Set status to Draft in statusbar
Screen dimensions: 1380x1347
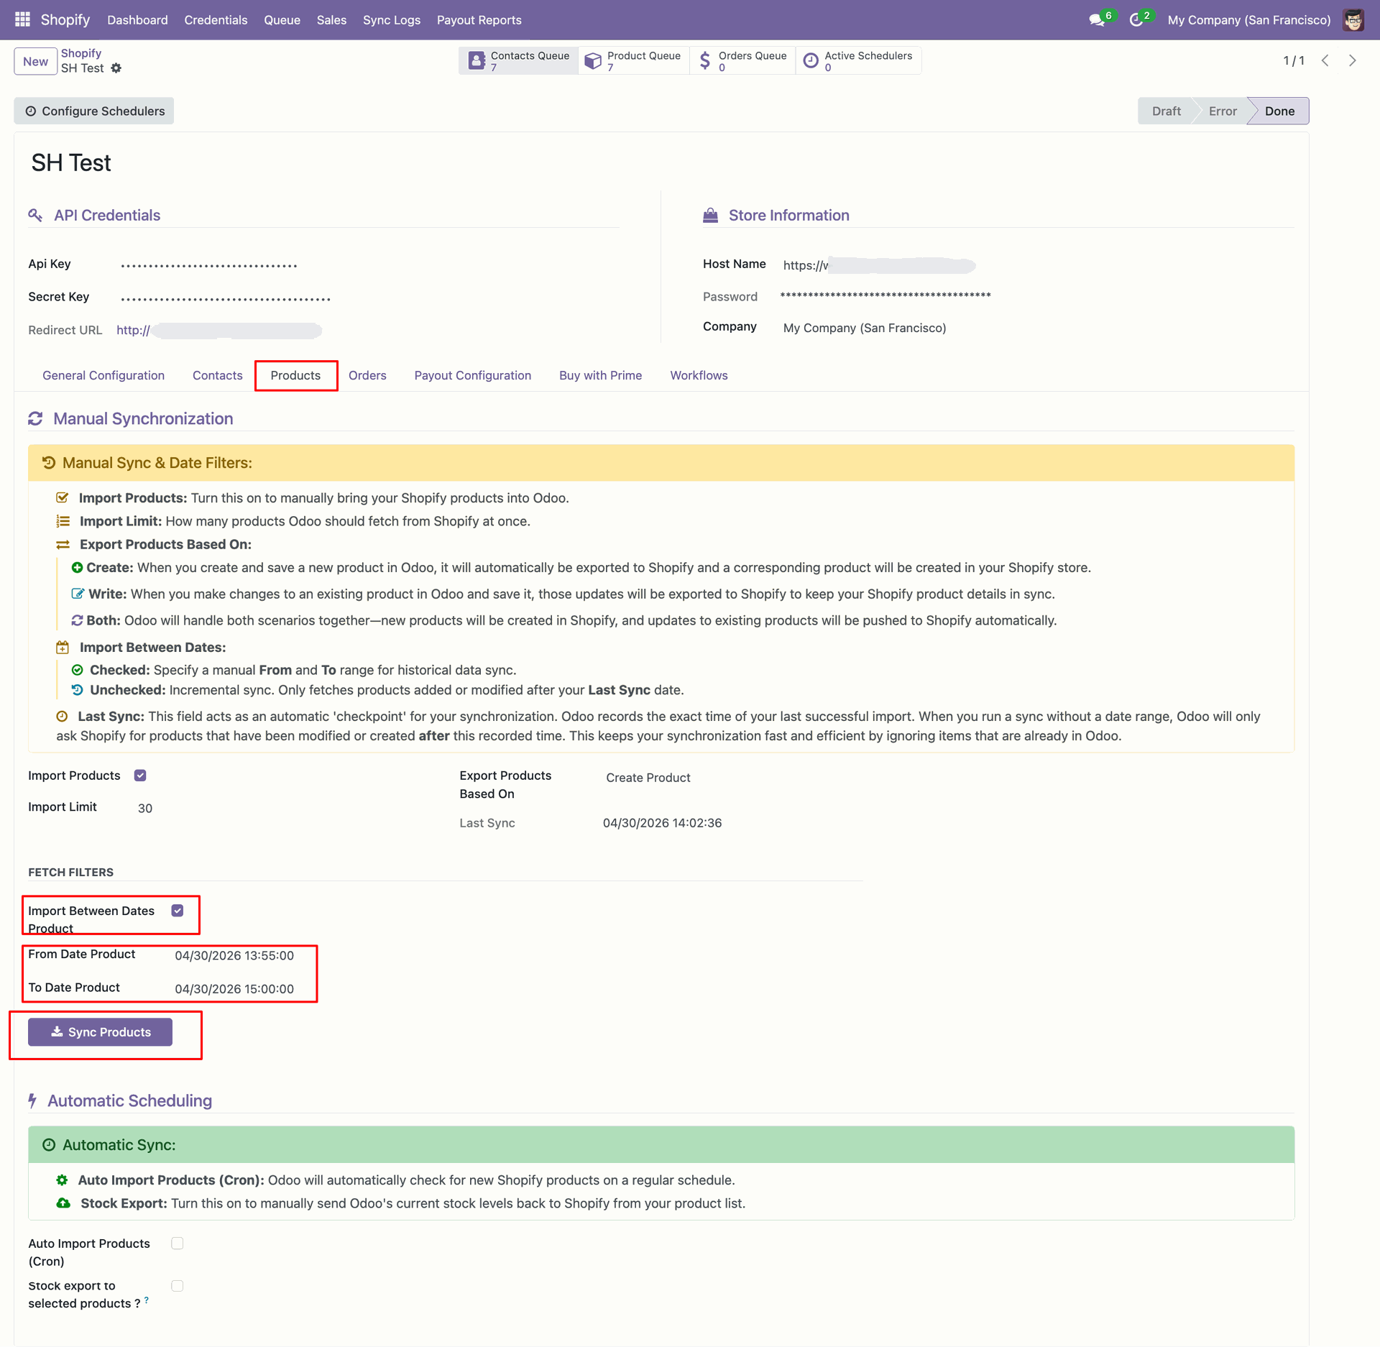click(x=1166, y=111)
